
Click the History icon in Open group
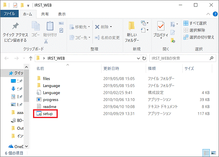[173, 41]
